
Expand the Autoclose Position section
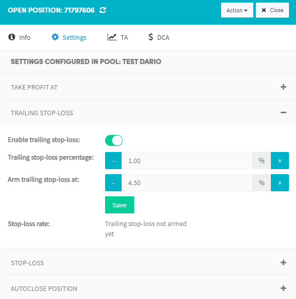pyautogui.click(x=283, y=288)
